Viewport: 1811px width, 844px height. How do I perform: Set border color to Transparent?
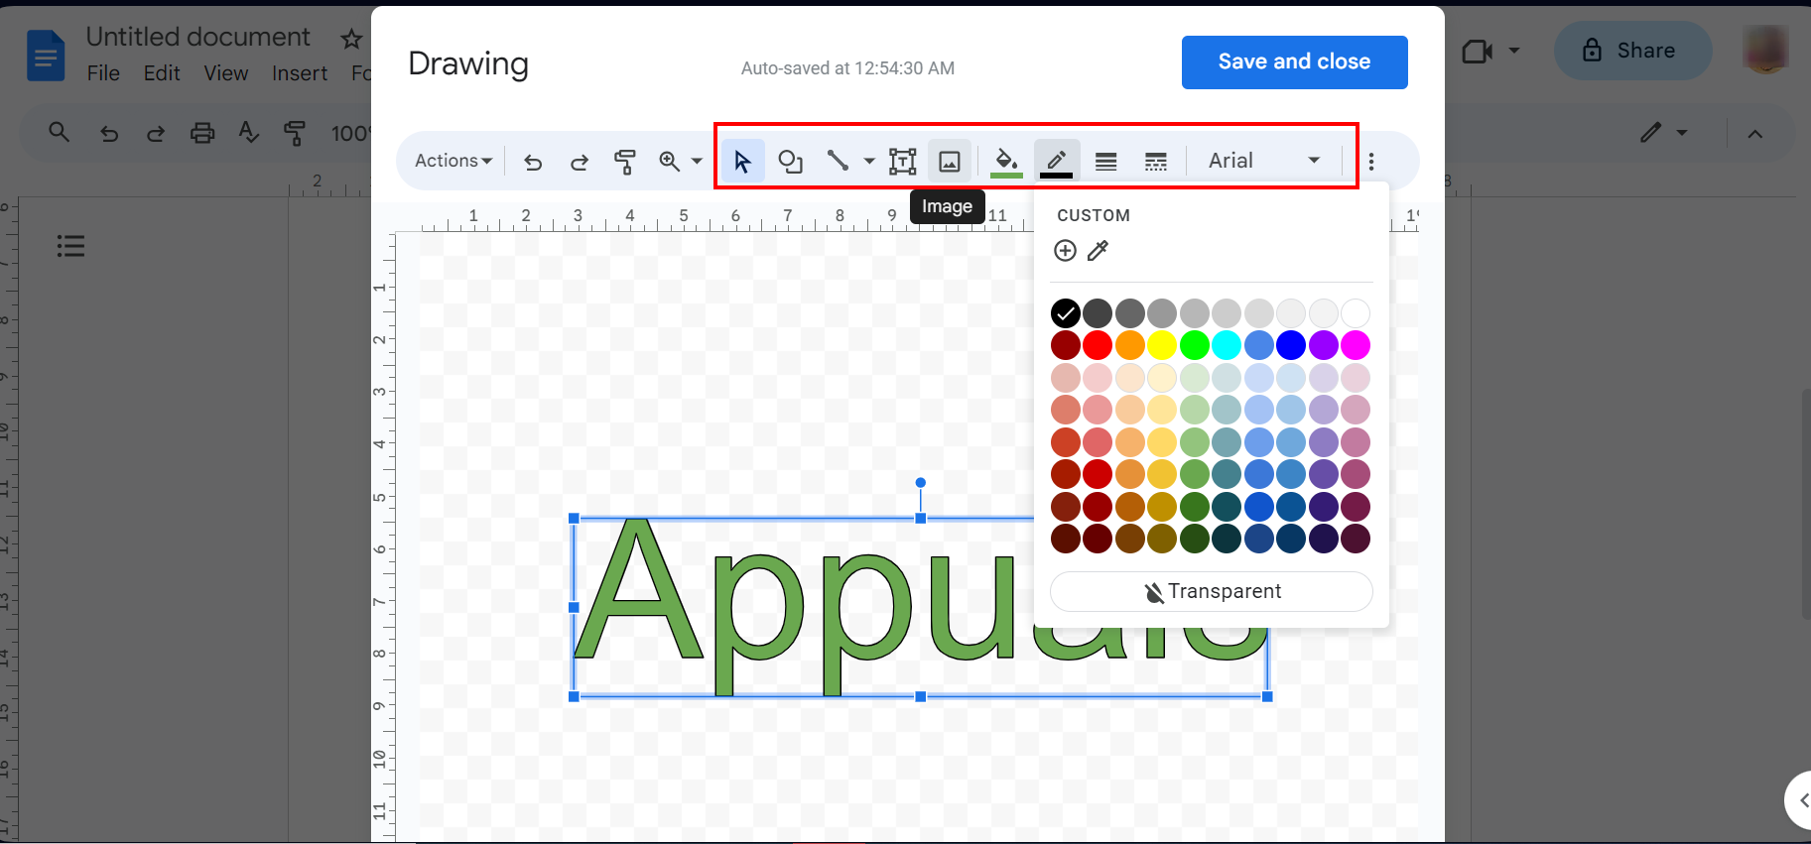[1212, 591]
